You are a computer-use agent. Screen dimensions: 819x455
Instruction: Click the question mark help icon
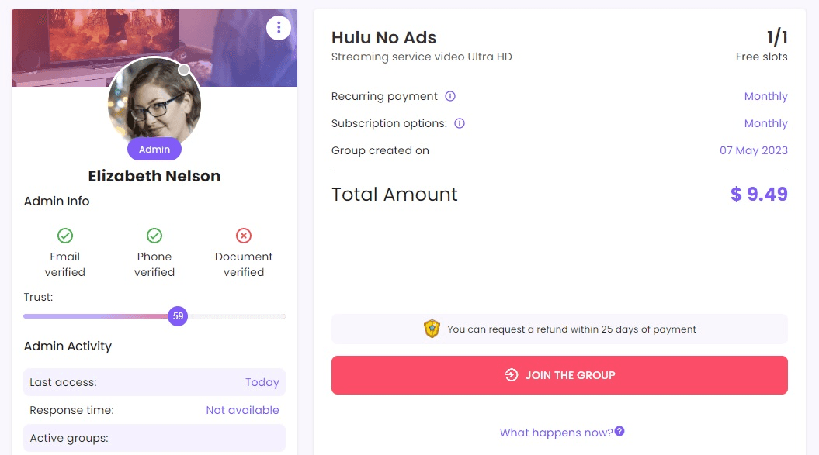coord(619,432)
